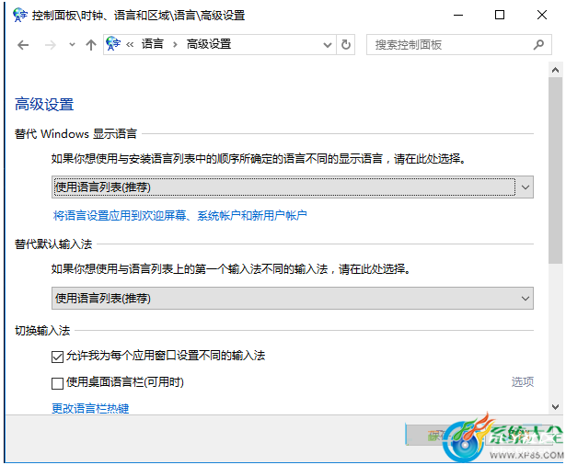
Task: Open the display language combo box
Action: pos(293,187)
